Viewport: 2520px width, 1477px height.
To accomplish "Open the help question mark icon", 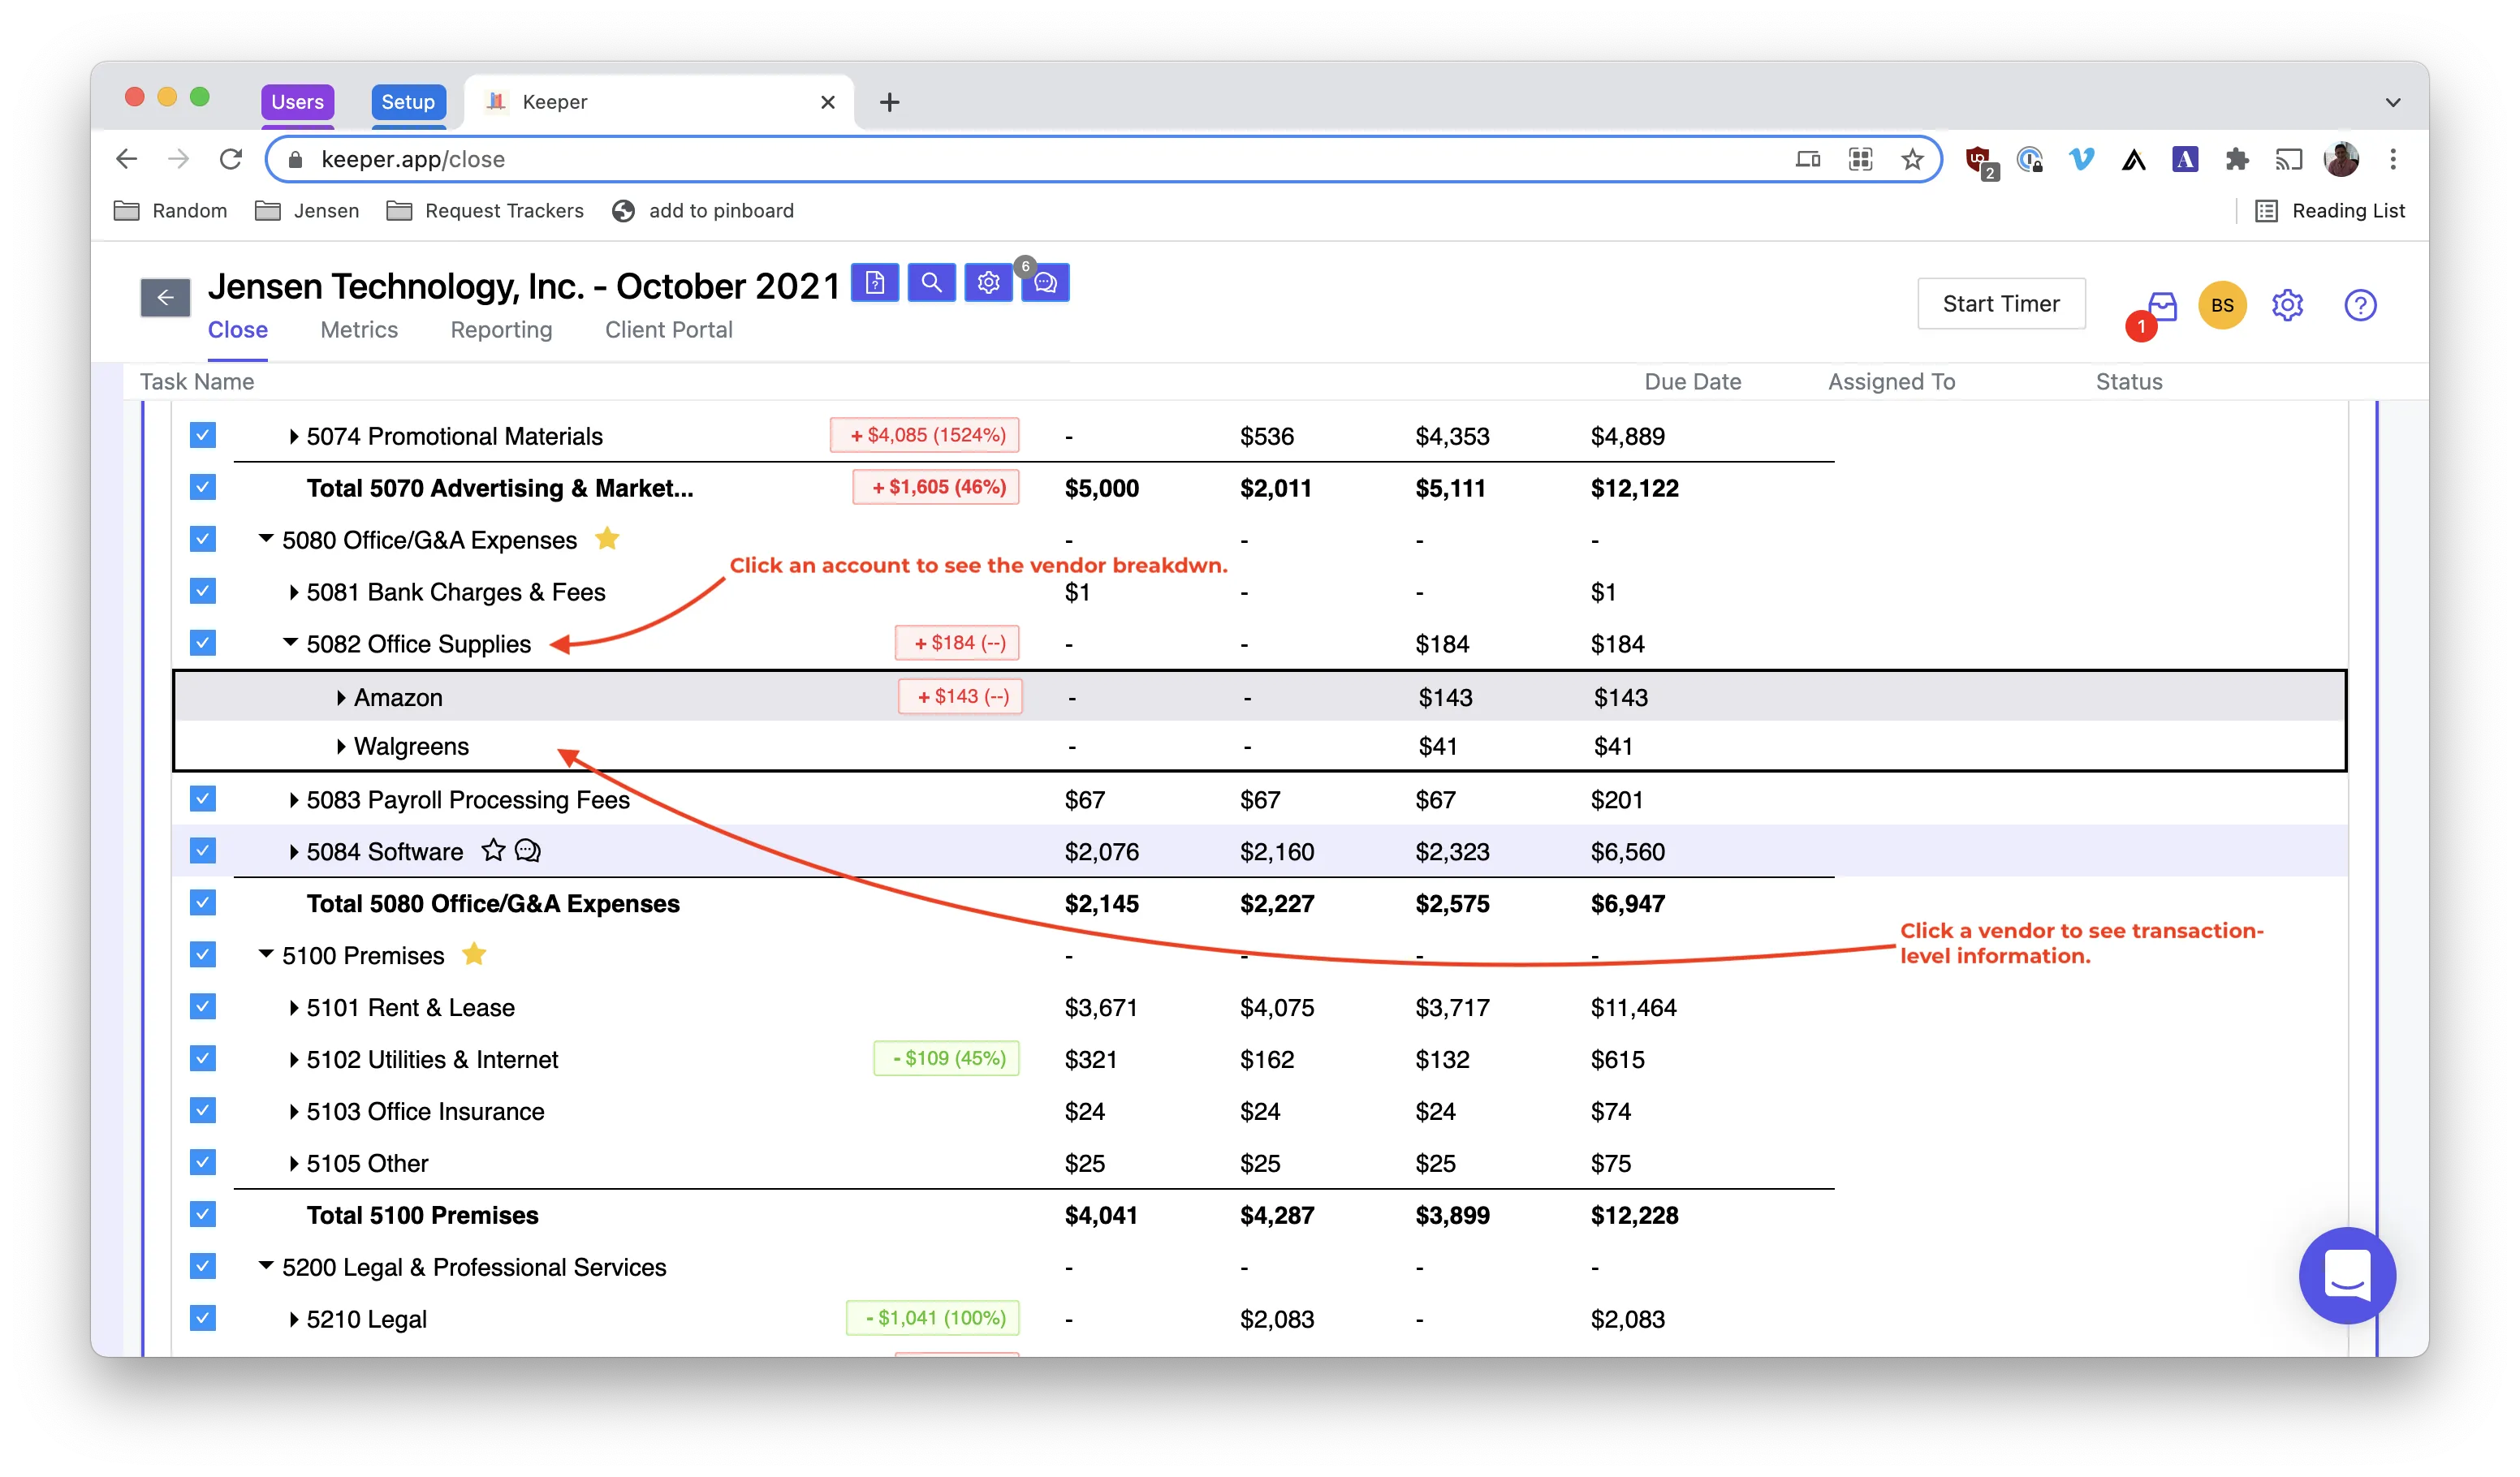I will pyautogui.click(x=2360, y=305).
